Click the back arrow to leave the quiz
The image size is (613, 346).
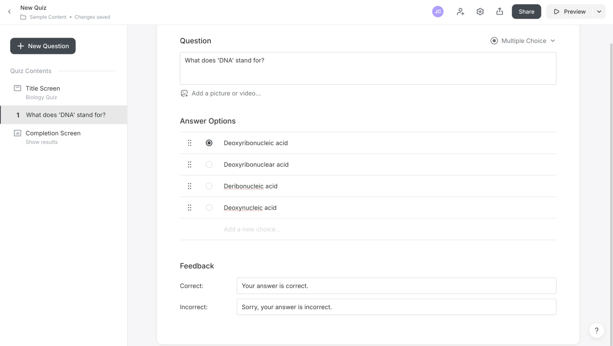9,11
